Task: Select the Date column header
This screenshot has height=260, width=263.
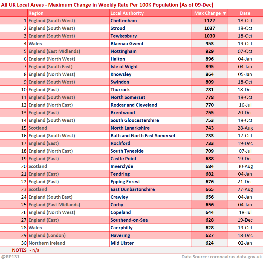Action: [245, 13]
